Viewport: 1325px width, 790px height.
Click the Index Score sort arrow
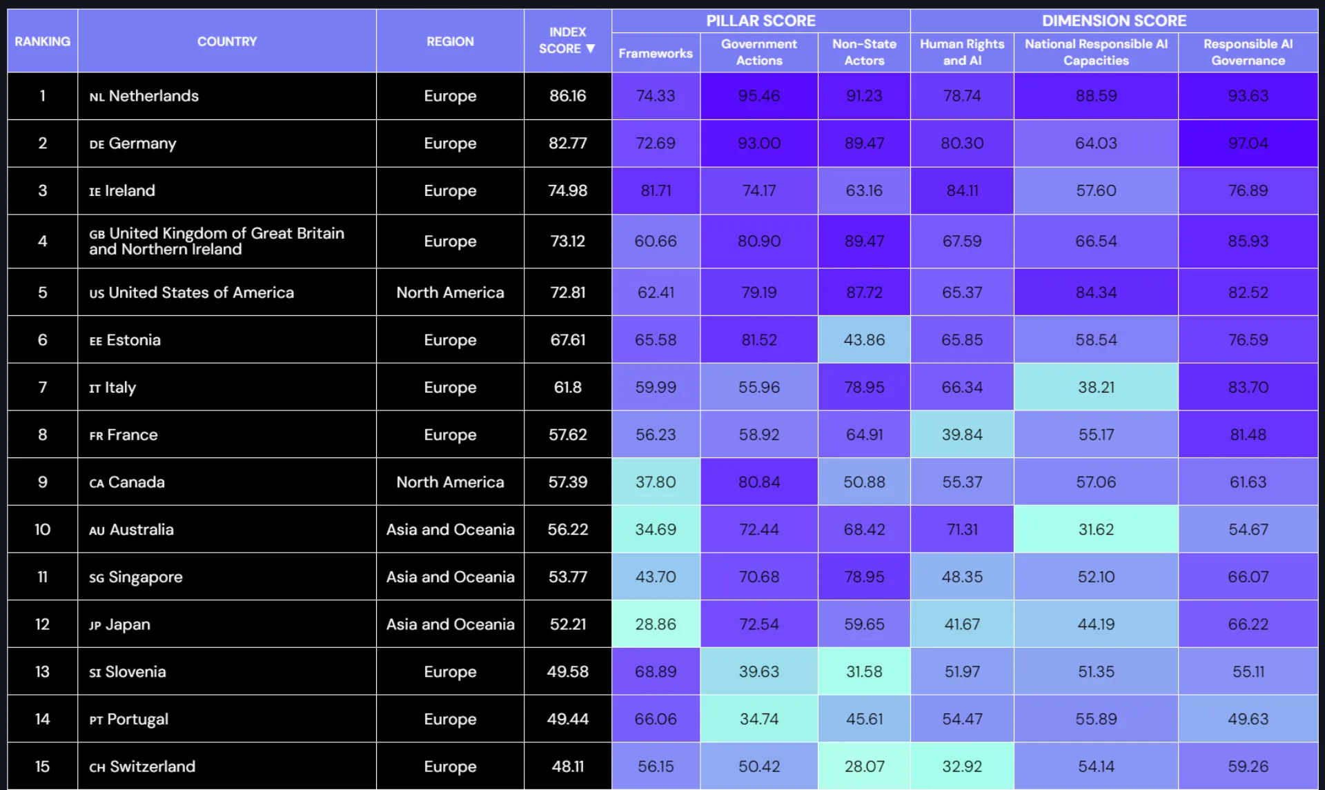coord(590,49)
